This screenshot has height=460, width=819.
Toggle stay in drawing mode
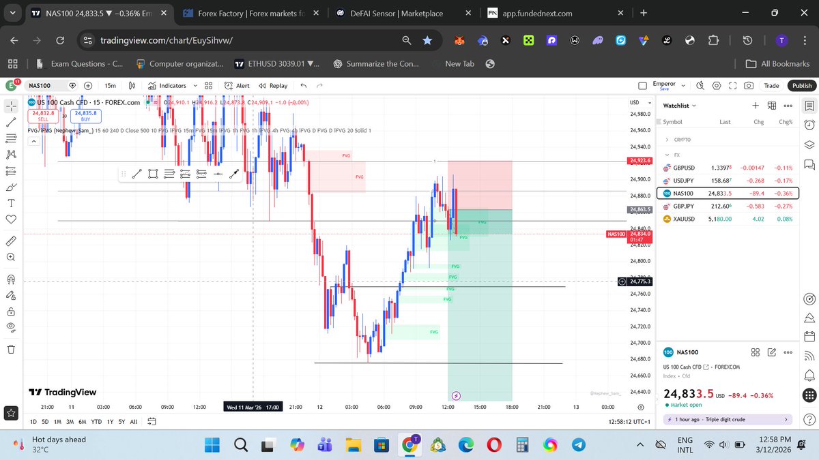(x=12, y=295)
